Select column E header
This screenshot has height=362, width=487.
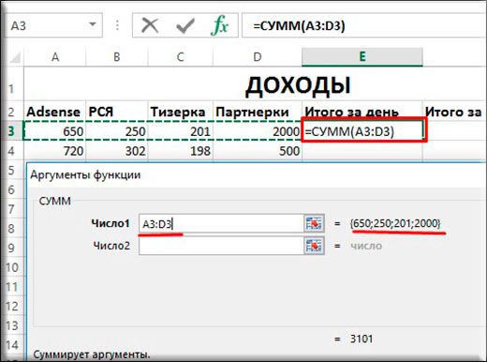pyautogui.click(x=362, y=57)
